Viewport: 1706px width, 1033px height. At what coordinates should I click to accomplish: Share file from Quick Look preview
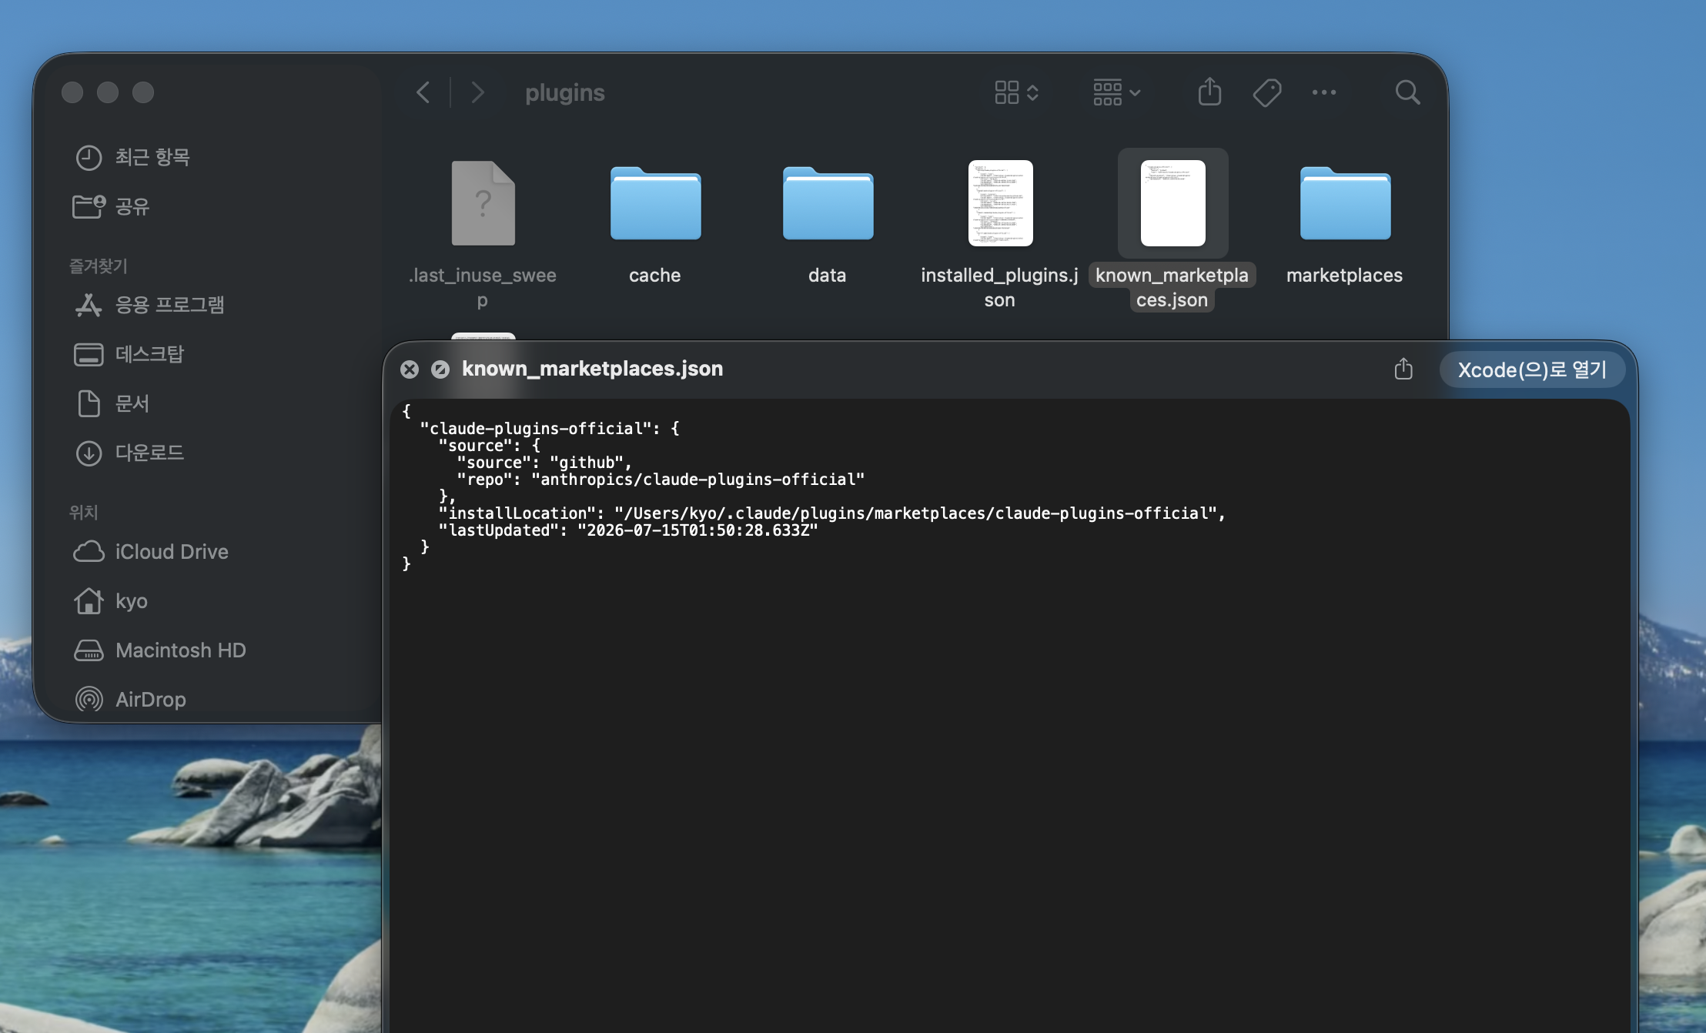(1403, 369)
